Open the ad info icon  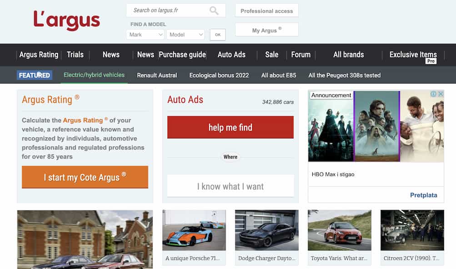point(434,94)
